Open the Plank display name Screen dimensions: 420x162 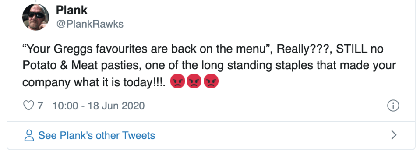tap(71, 10)
